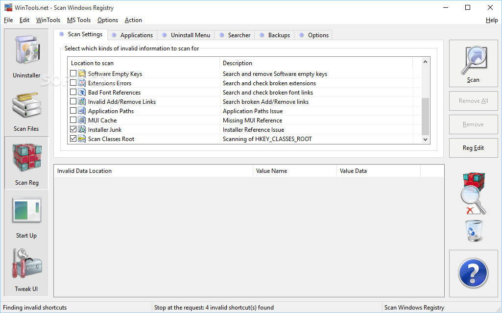Screen dimensions: 502x313
Task: Click the Remove button
Action: click(473, 124)
